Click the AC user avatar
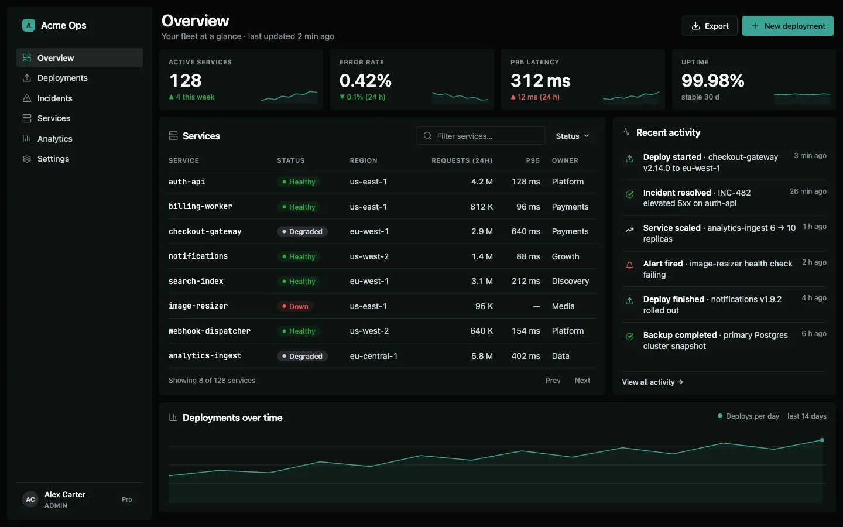843x527 pixels. tap(30, 499)
